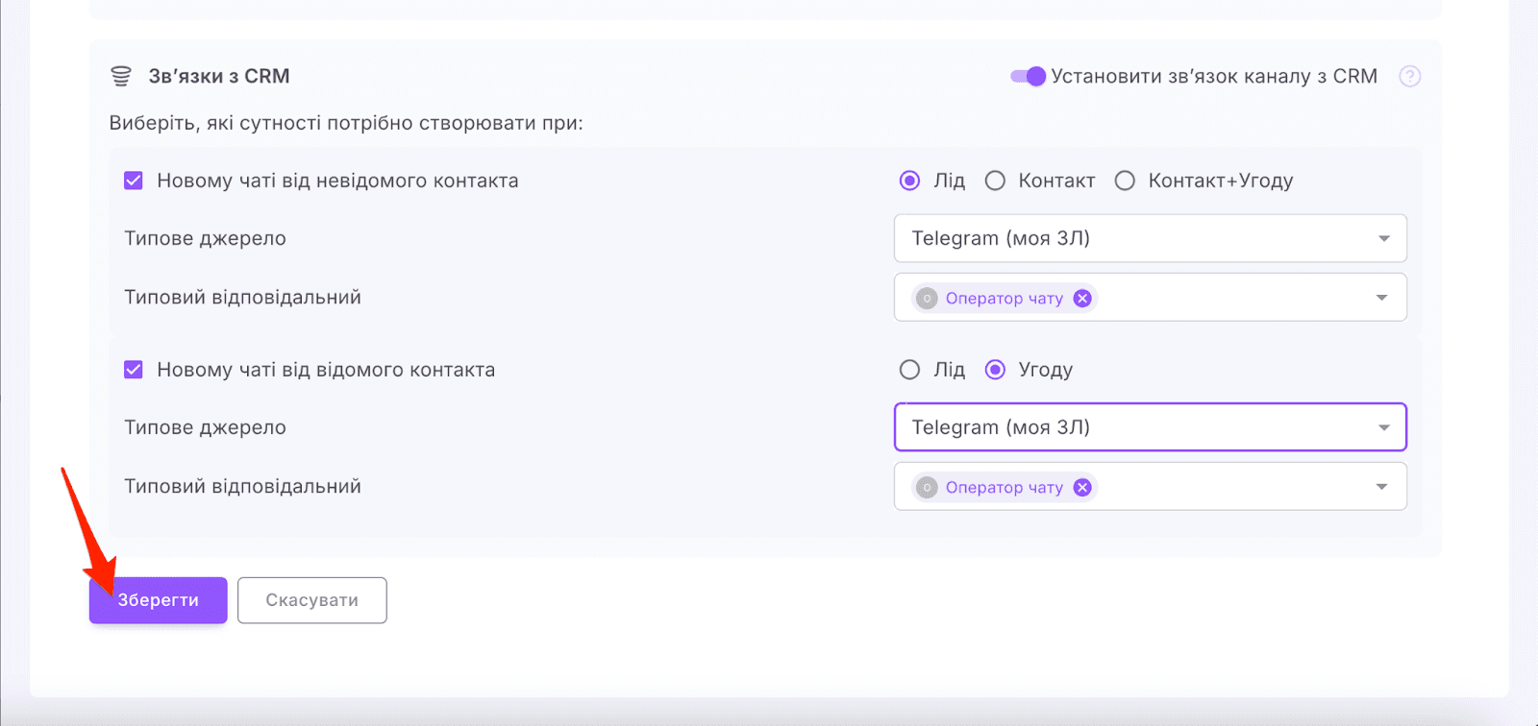Screen dimensions: 1538x726
Task: Select Лід radio for unknown contact
Action: [x=909, y=181]
